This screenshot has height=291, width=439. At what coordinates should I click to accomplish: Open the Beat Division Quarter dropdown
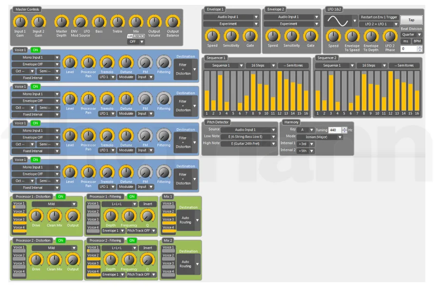[x=412, y=35]
